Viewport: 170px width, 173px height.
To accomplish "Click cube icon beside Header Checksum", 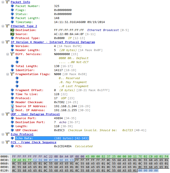I will (x=12, y=102).
